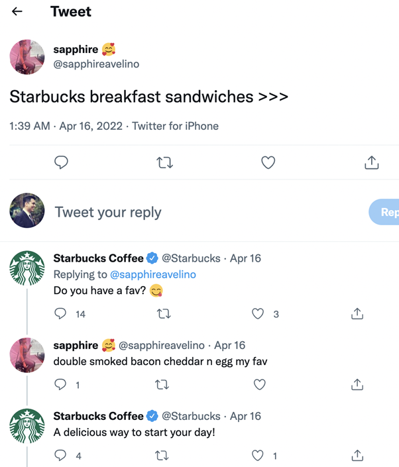Like the Starbucks breakfast sandwiches tweet
The width and height of the screenshot is (399, 467).
click(x=268, y=162)
